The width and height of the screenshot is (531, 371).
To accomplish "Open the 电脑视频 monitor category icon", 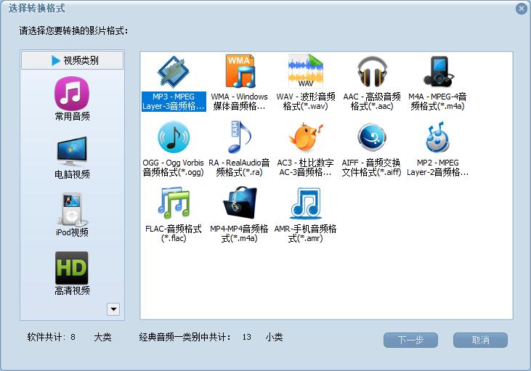I will [72, 151].
